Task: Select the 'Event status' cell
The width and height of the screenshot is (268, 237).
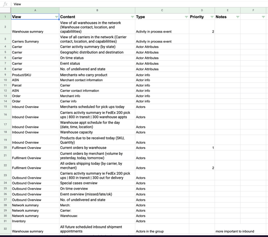Action: (x=97, y=63)
